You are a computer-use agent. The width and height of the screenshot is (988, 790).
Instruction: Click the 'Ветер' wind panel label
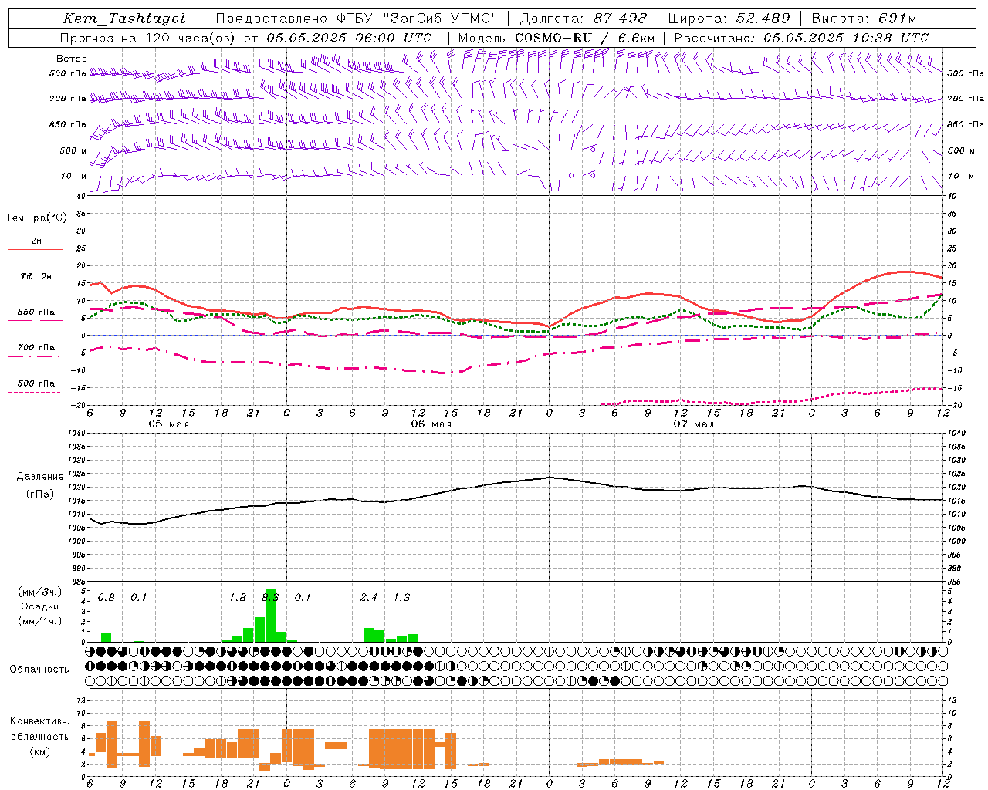72,59
